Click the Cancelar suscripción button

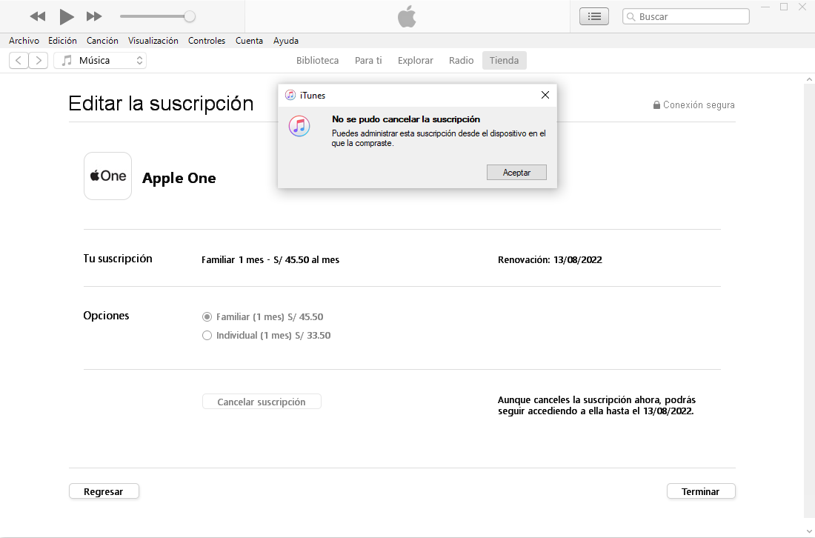click(262, 402)
